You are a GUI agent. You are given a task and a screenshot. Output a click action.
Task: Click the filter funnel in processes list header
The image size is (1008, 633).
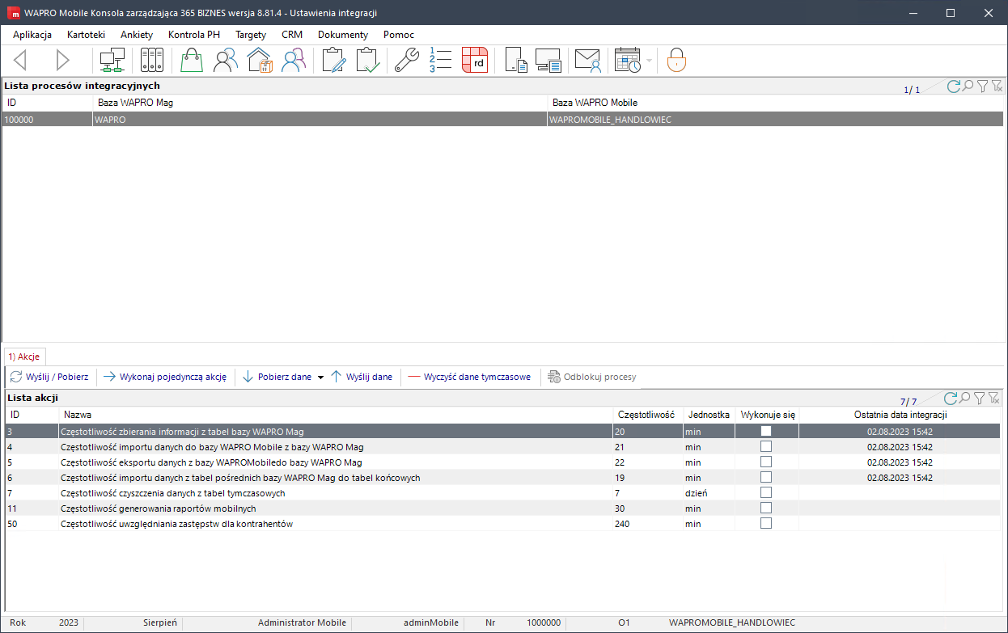tap(982, 86)
